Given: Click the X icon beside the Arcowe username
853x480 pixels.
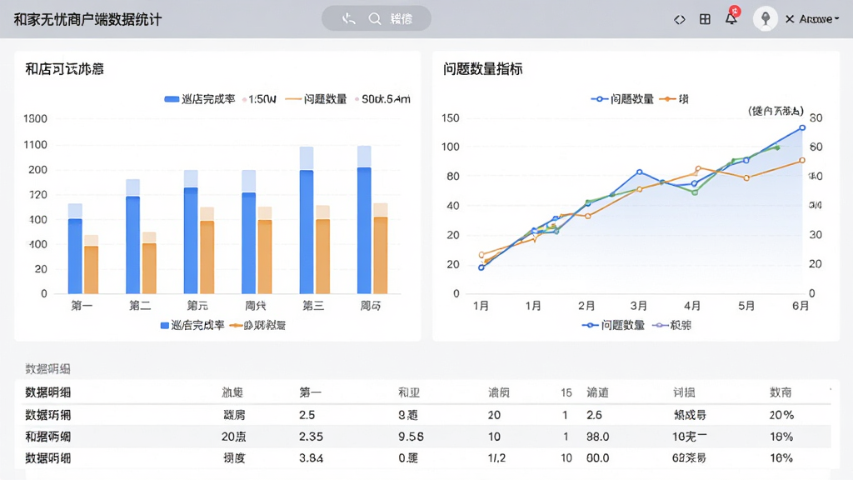Looking at the screenshot, I should tap(790, 19).
